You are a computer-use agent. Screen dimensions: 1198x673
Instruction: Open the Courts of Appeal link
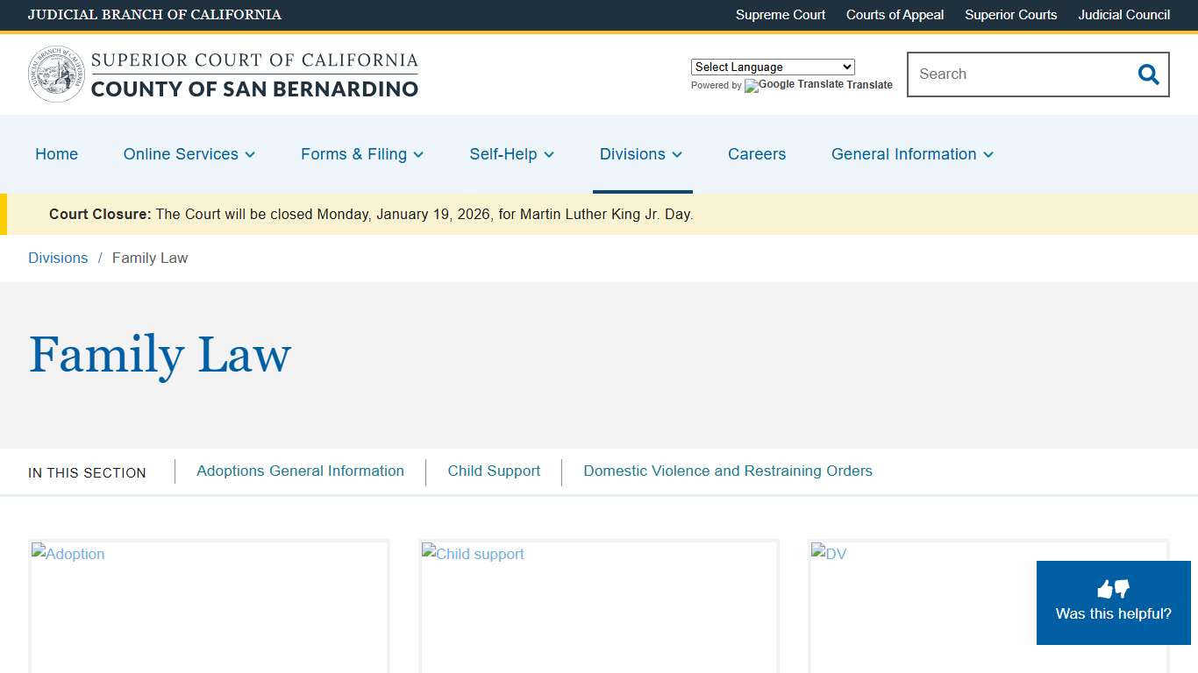pyautogui.click(x=895, y=15)
